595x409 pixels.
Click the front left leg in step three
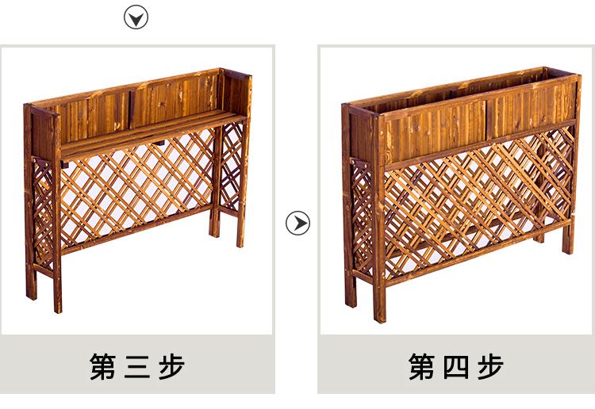coord(57,214)
